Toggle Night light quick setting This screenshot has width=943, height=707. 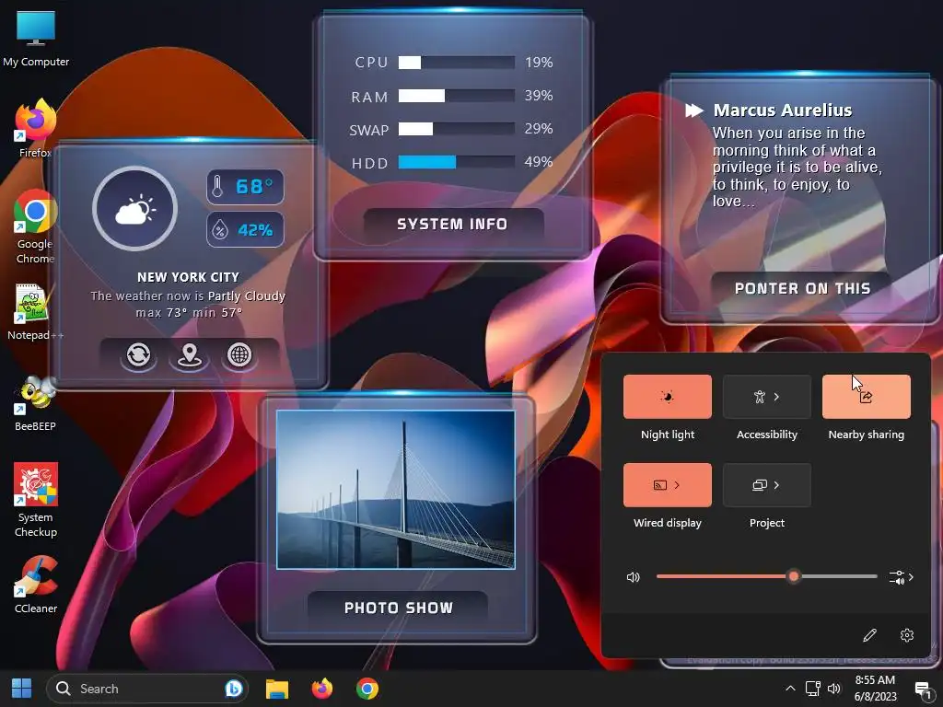point(668,397)
